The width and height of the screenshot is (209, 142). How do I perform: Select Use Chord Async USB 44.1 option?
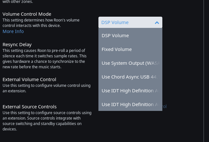[130, 77]
